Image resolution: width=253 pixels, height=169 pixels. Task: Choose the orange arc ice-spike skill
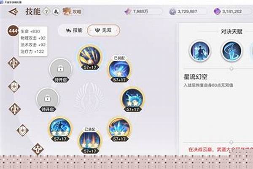(119, 129)
